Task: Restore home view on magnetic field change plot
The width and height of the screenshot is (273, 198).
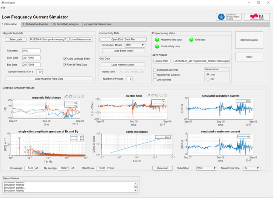Action: [82, 97]
